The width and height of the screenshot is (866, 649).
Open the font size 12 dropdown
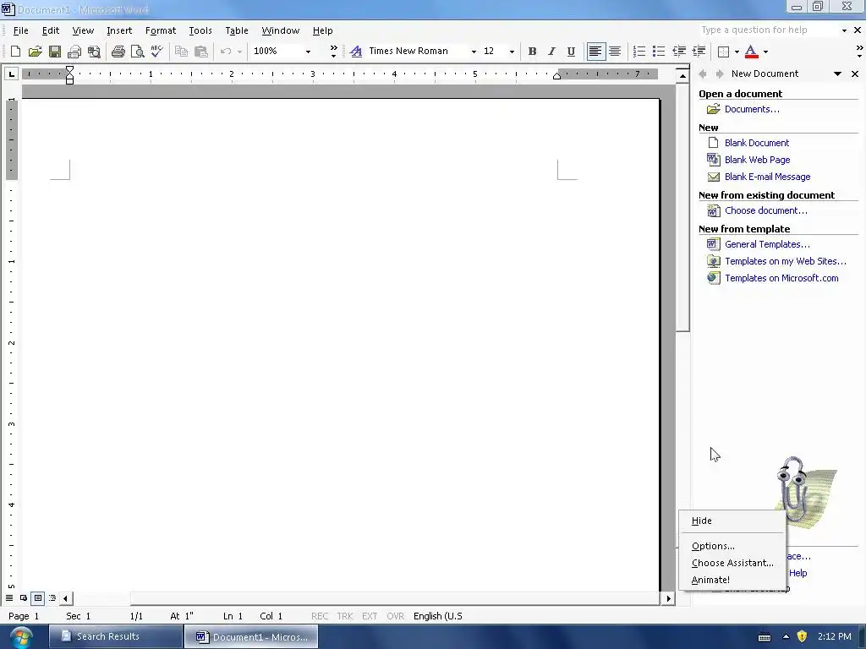[x=512, y=52]
